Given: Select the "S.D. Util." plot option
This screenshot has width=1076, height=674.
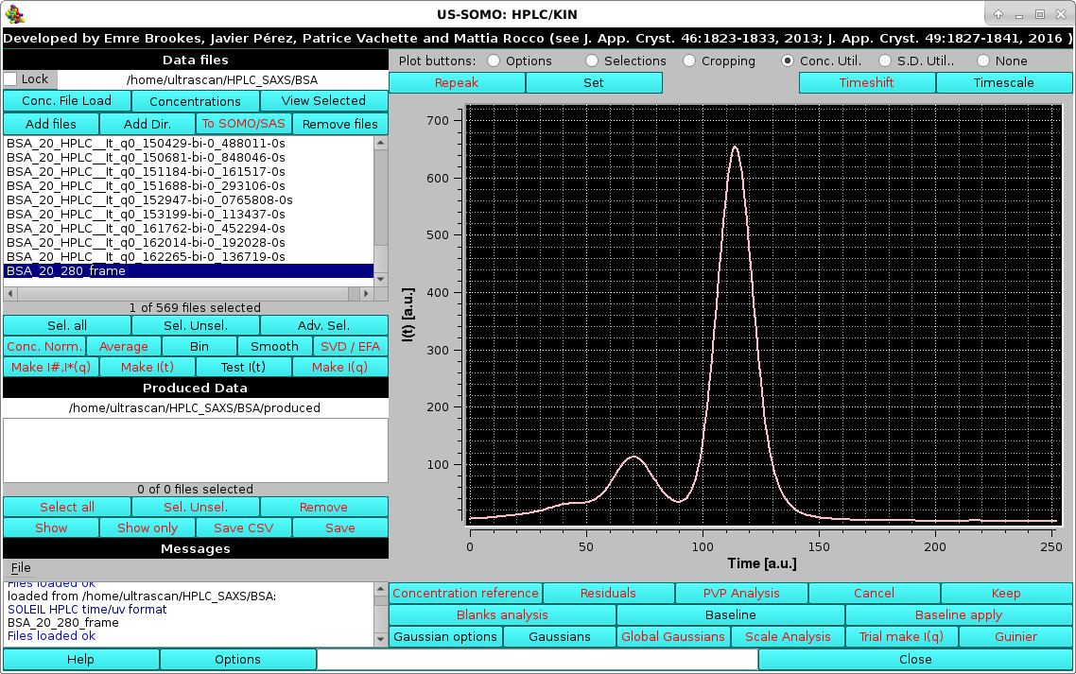Looking at the screenshot, I should [885, 61].
